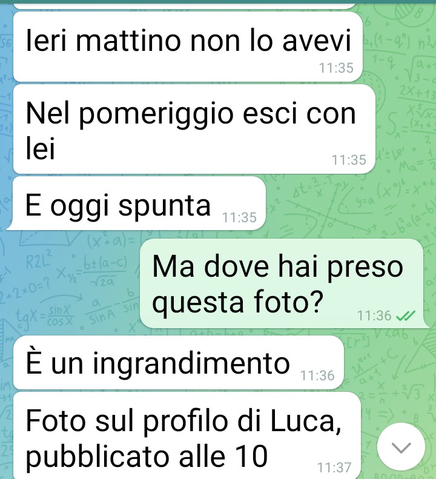The height and width of the screenshot is (479, 436).
Task: Select the message 'Ieri mattino non lo avevi'
Action: click(x=188, y=47)
